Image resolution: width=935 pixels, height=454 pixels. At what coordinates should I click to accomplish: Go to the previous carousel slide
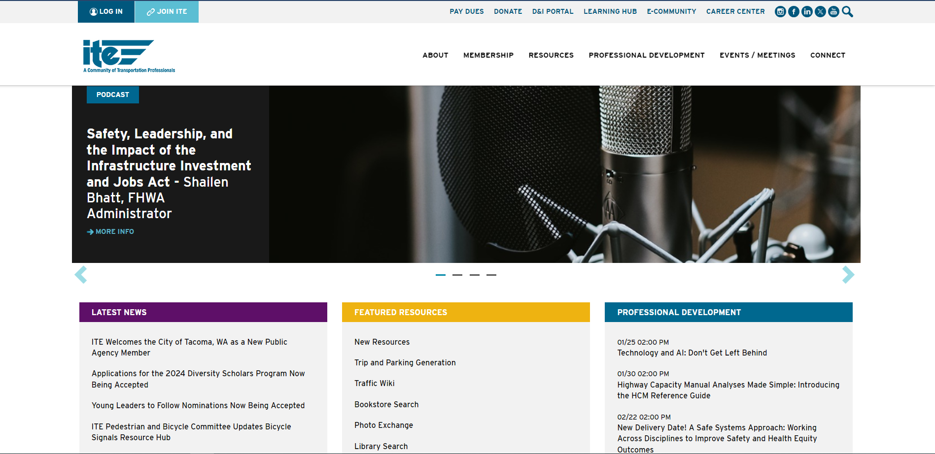[x=81, y=275]
